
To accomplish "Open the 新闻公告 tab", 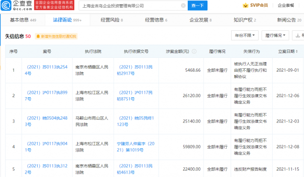I will click(x=289, y=20).
